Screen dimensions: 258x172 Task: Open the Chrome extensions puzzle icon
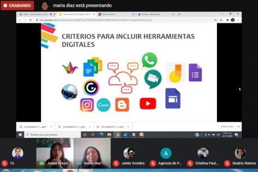click(228, 20)
